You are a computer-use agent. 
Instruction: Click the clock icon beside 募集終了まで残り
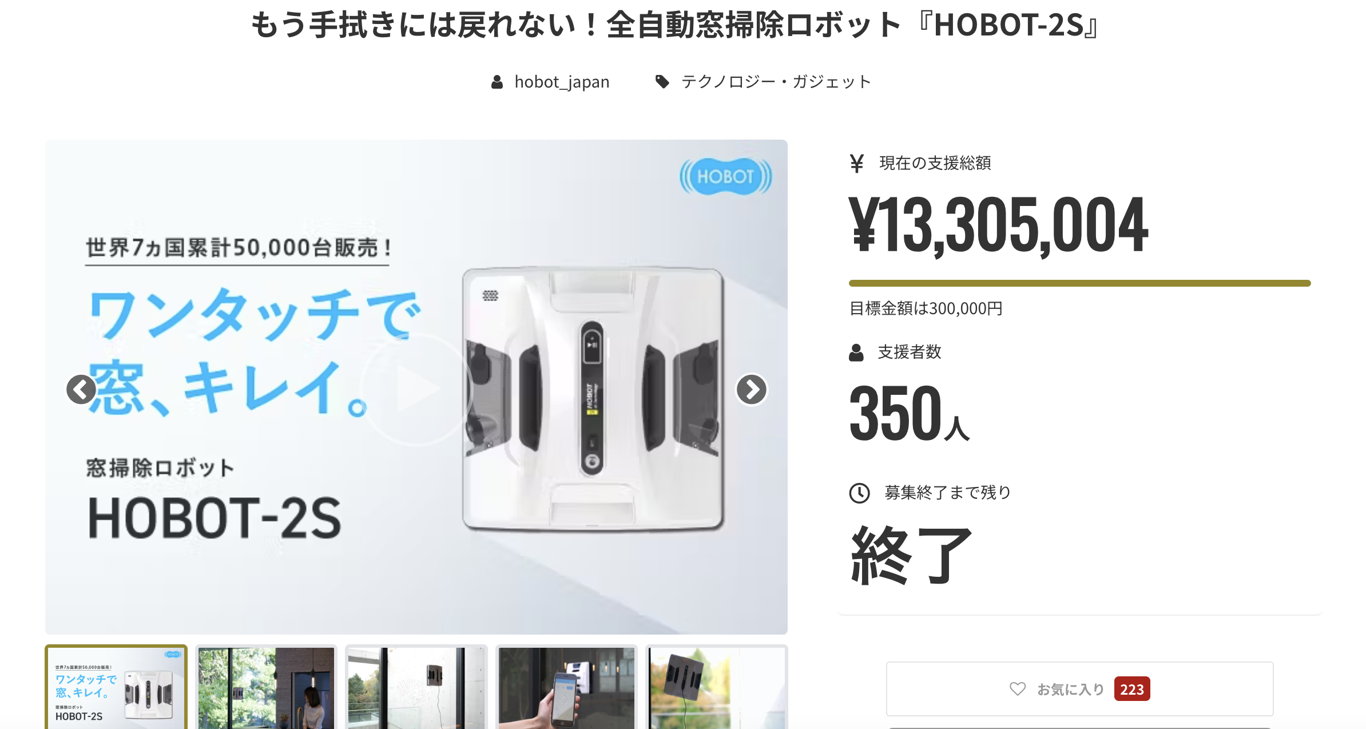(x=859, y=493)
